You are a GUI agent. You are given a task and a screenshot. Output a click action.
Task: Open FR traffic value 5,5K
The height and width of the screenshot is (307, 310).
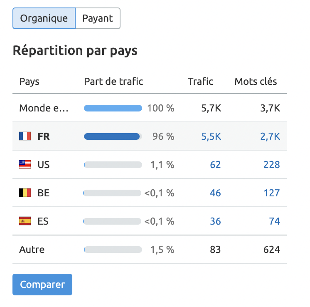211,136
